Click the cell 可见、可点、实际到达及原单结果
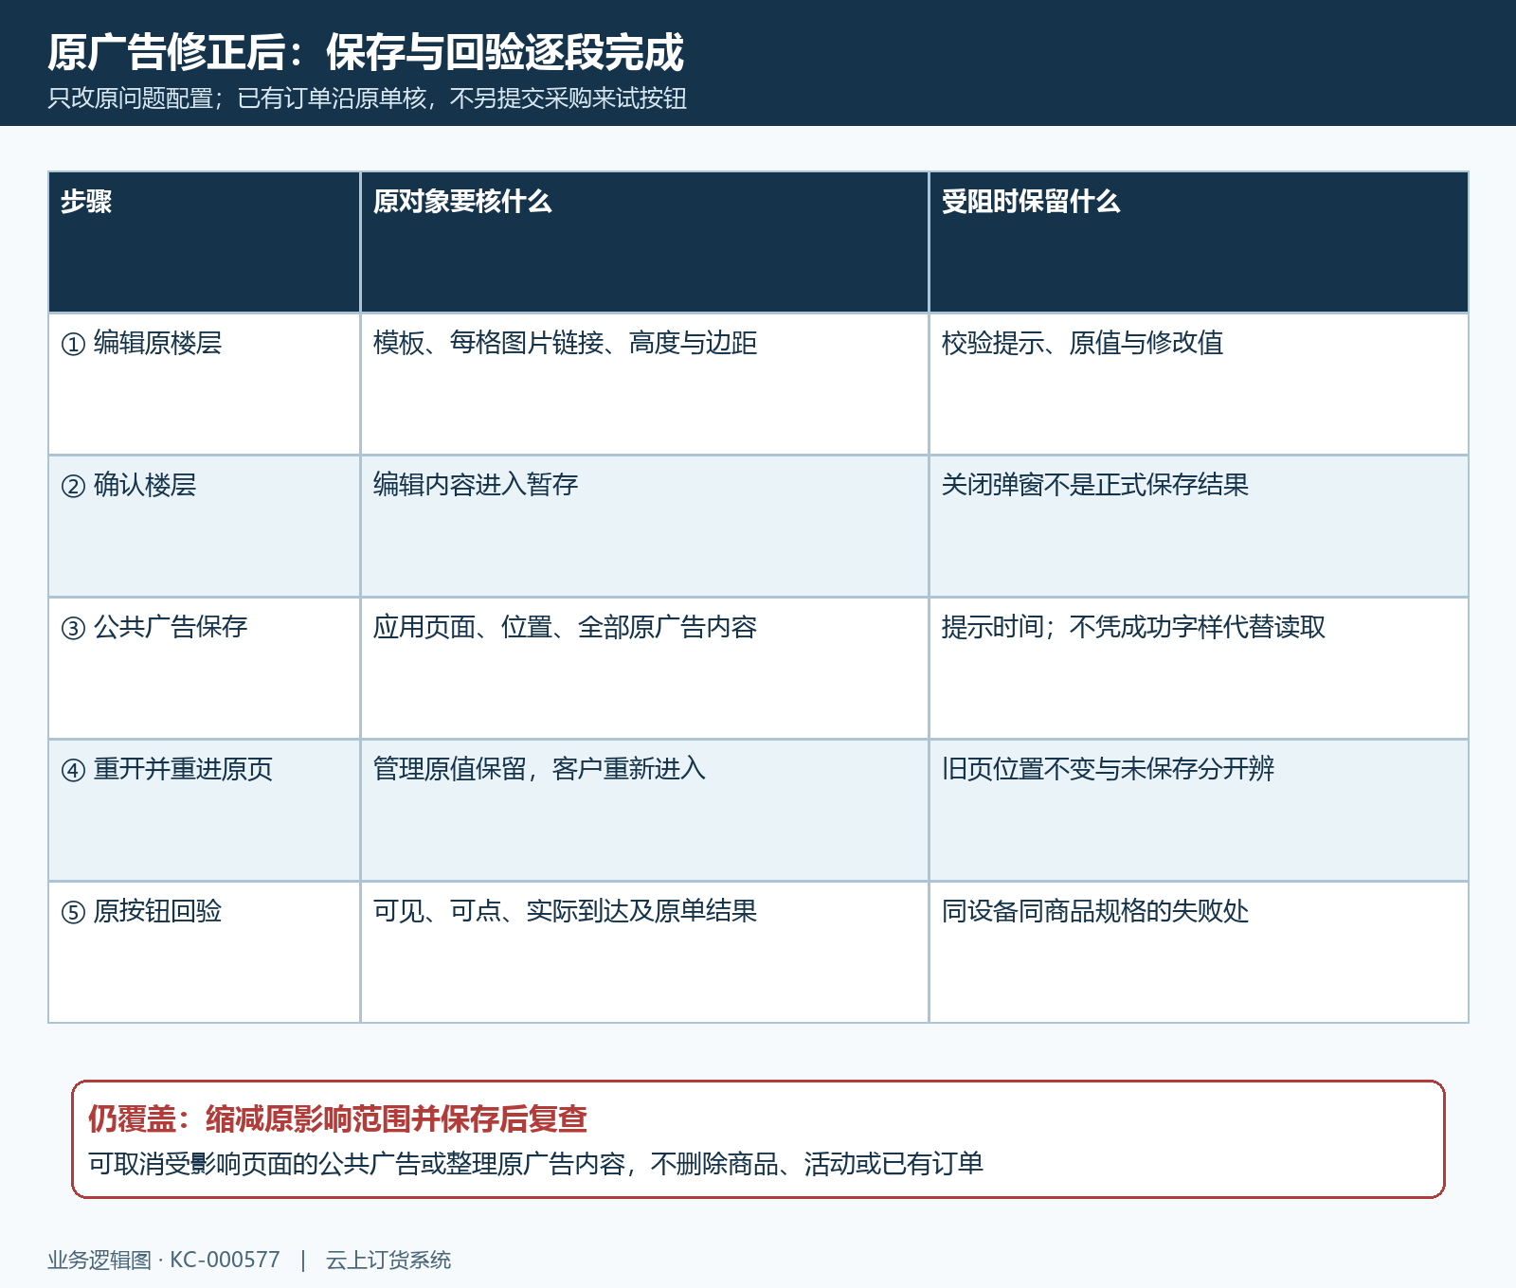This screenshot has height=1288, width=1516. point(644,952)
